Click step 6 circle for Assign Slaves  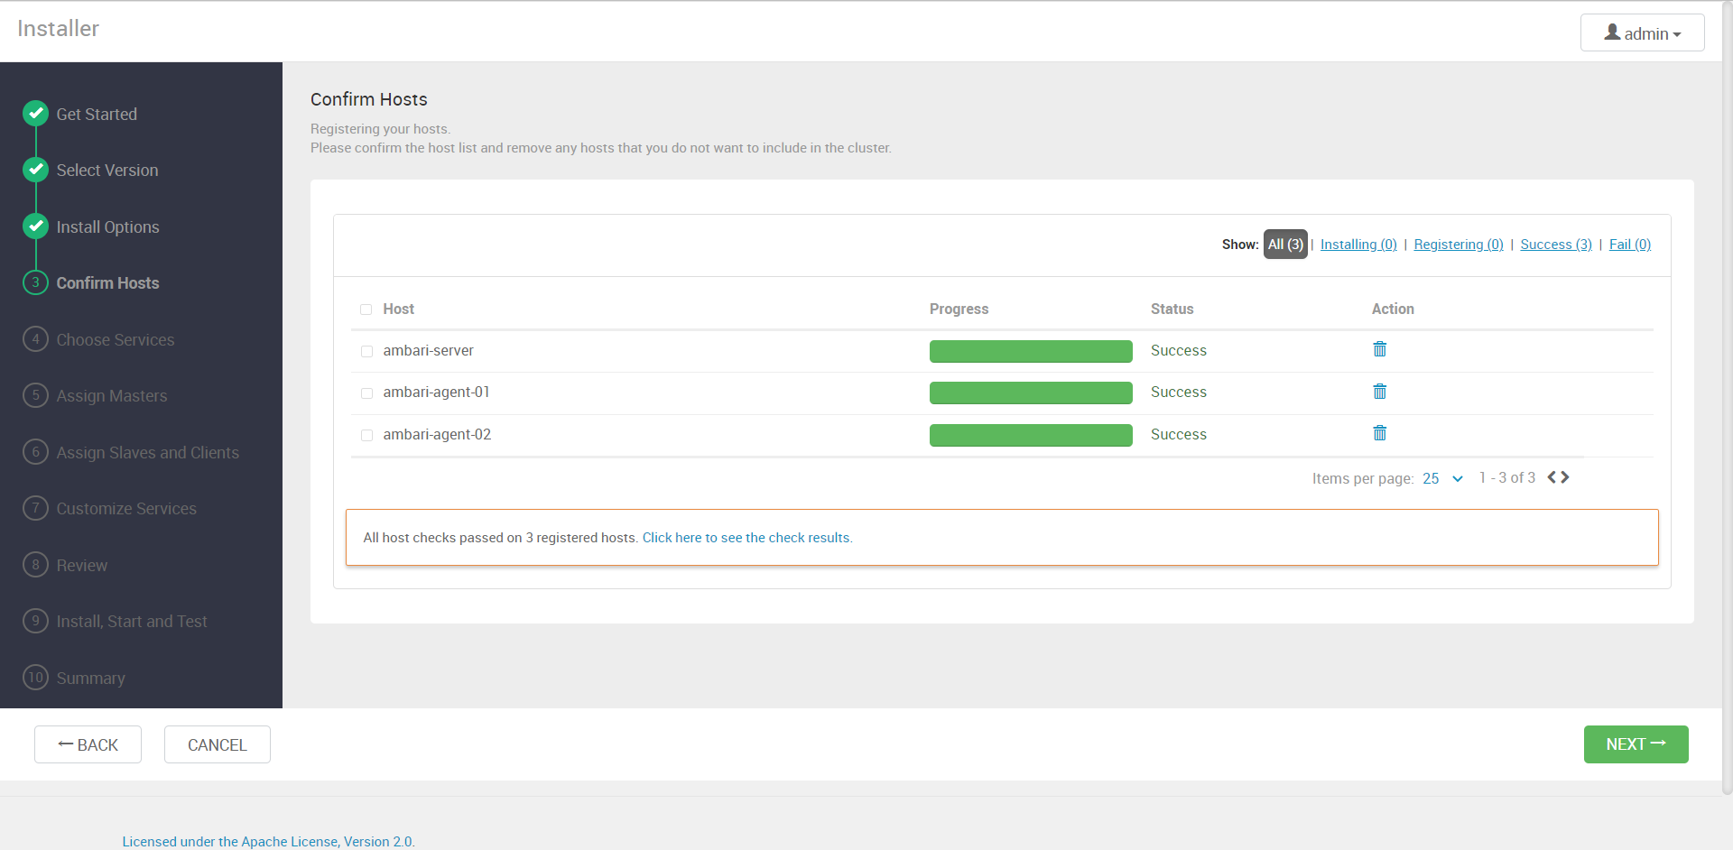(x=35, y=452)
